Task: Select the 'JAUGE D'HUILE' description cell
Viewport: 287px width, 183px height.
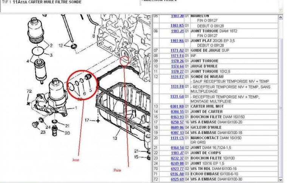Action: (x=204, y=66)
